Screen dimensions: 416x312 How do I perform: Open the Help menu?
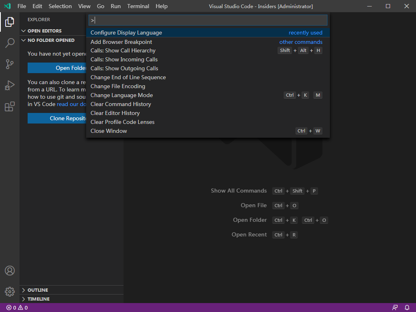pos(161,6)
